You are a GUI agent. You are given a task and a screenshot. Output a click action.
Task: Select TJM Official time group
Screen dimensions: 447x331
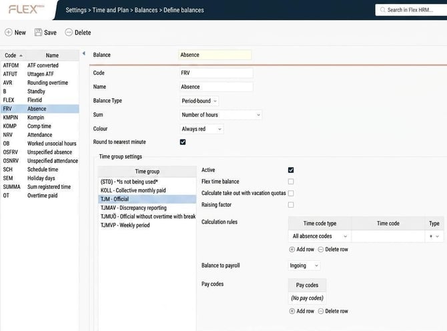tap(147, 199)
